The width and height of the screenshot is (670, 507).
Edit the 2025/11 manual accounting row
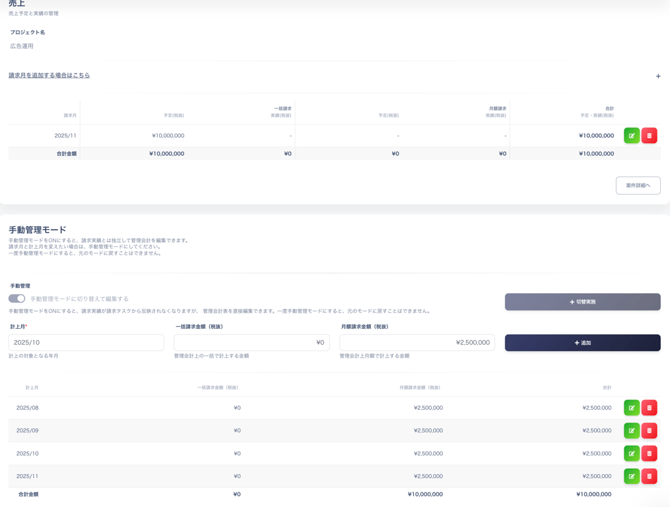(632, 476)
